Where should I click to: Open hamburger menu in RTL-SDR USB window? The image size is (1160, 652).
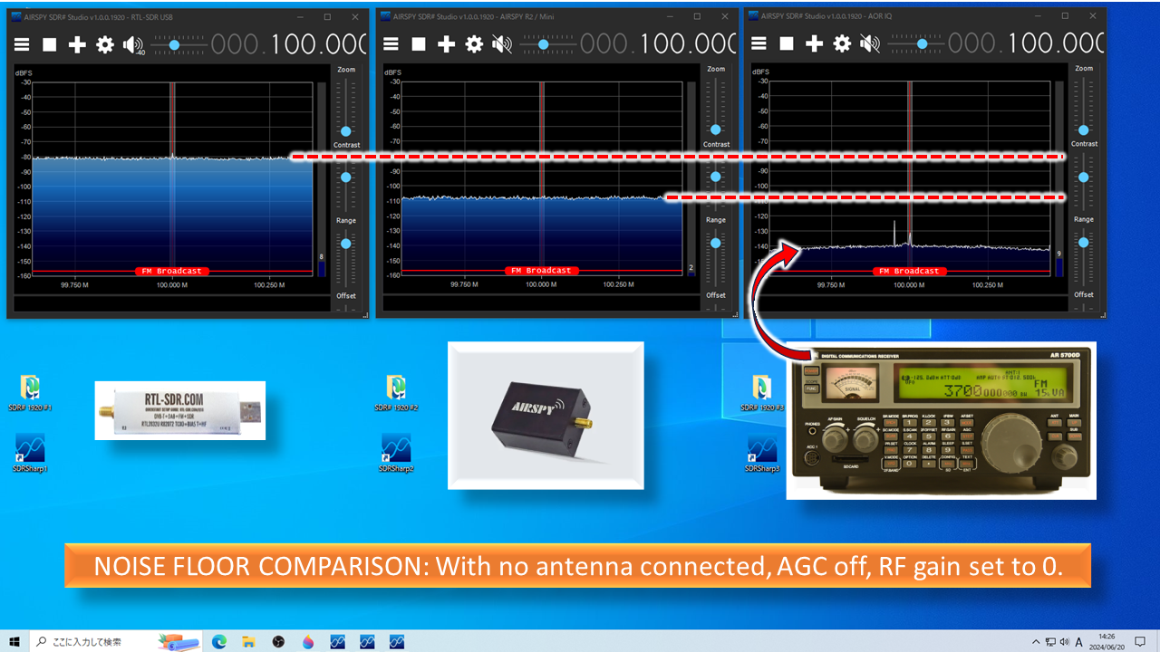[x=22, y=44]
